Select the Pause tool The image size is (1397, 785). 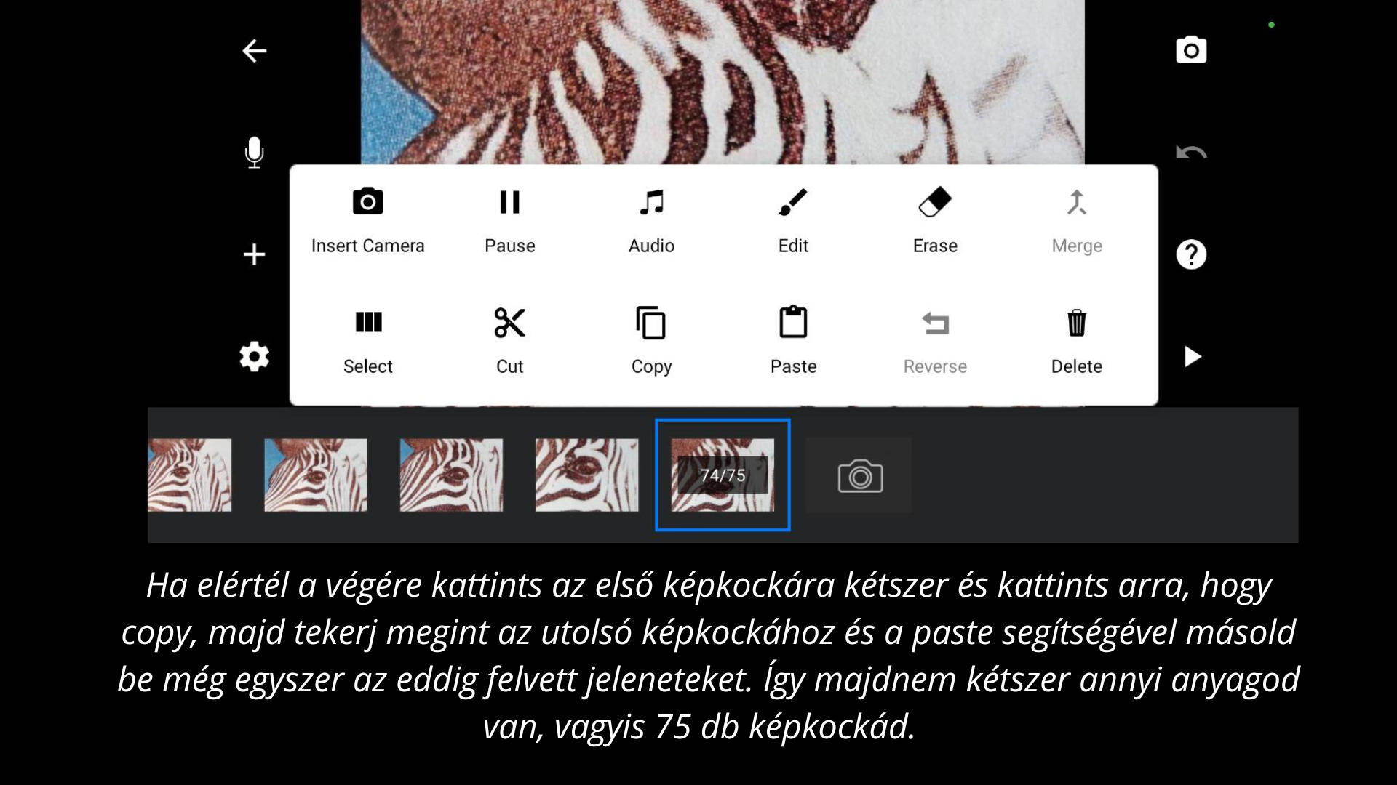pyautogui.click(x=509, y=220)
